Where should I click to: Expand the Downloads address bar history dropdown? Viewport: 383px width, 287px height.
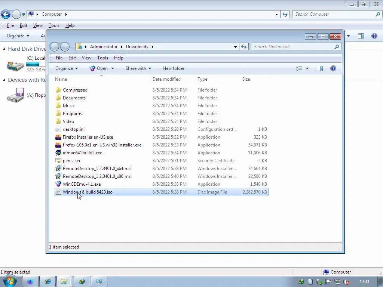click(235, 47)
